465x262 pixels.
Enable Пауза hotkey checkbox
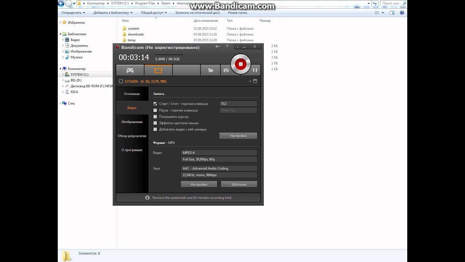155,110
